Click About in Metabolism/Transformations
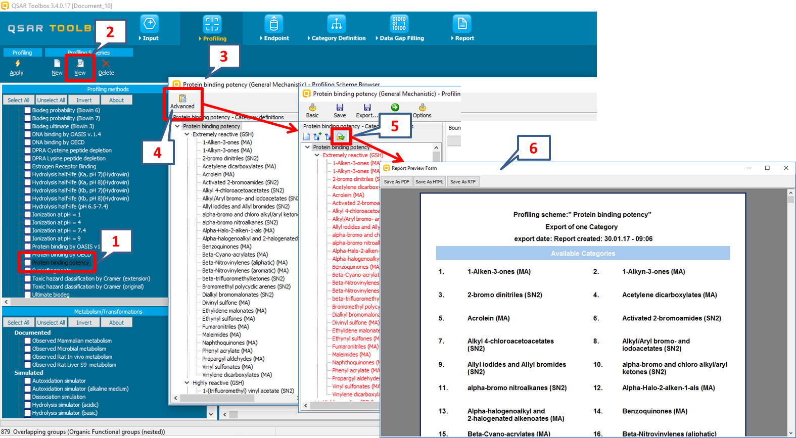796x438 pixels. tap(116, 322)
